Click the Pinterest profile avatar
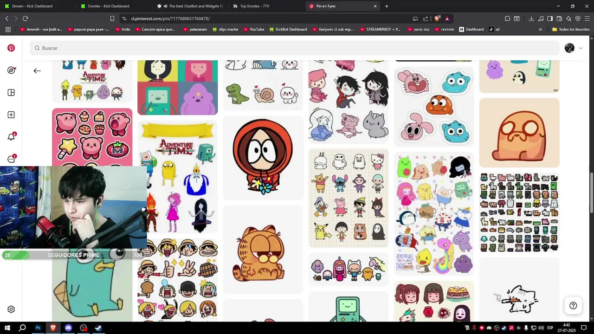 click(x=569, y=48)
